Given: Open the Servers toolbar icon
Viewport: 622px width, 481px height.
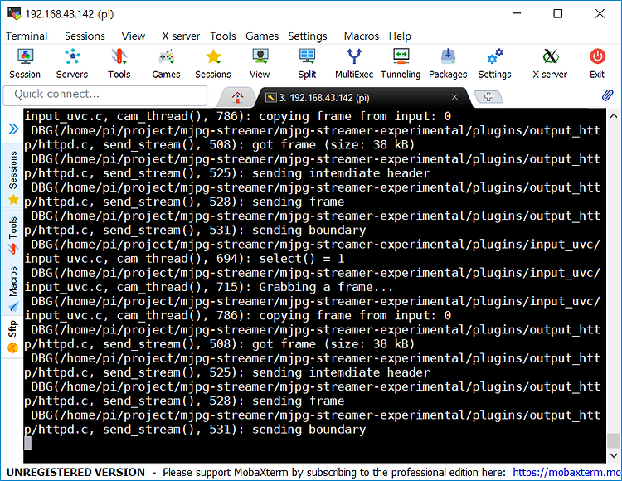Looking at the screenshot, I should pos(72,64).
